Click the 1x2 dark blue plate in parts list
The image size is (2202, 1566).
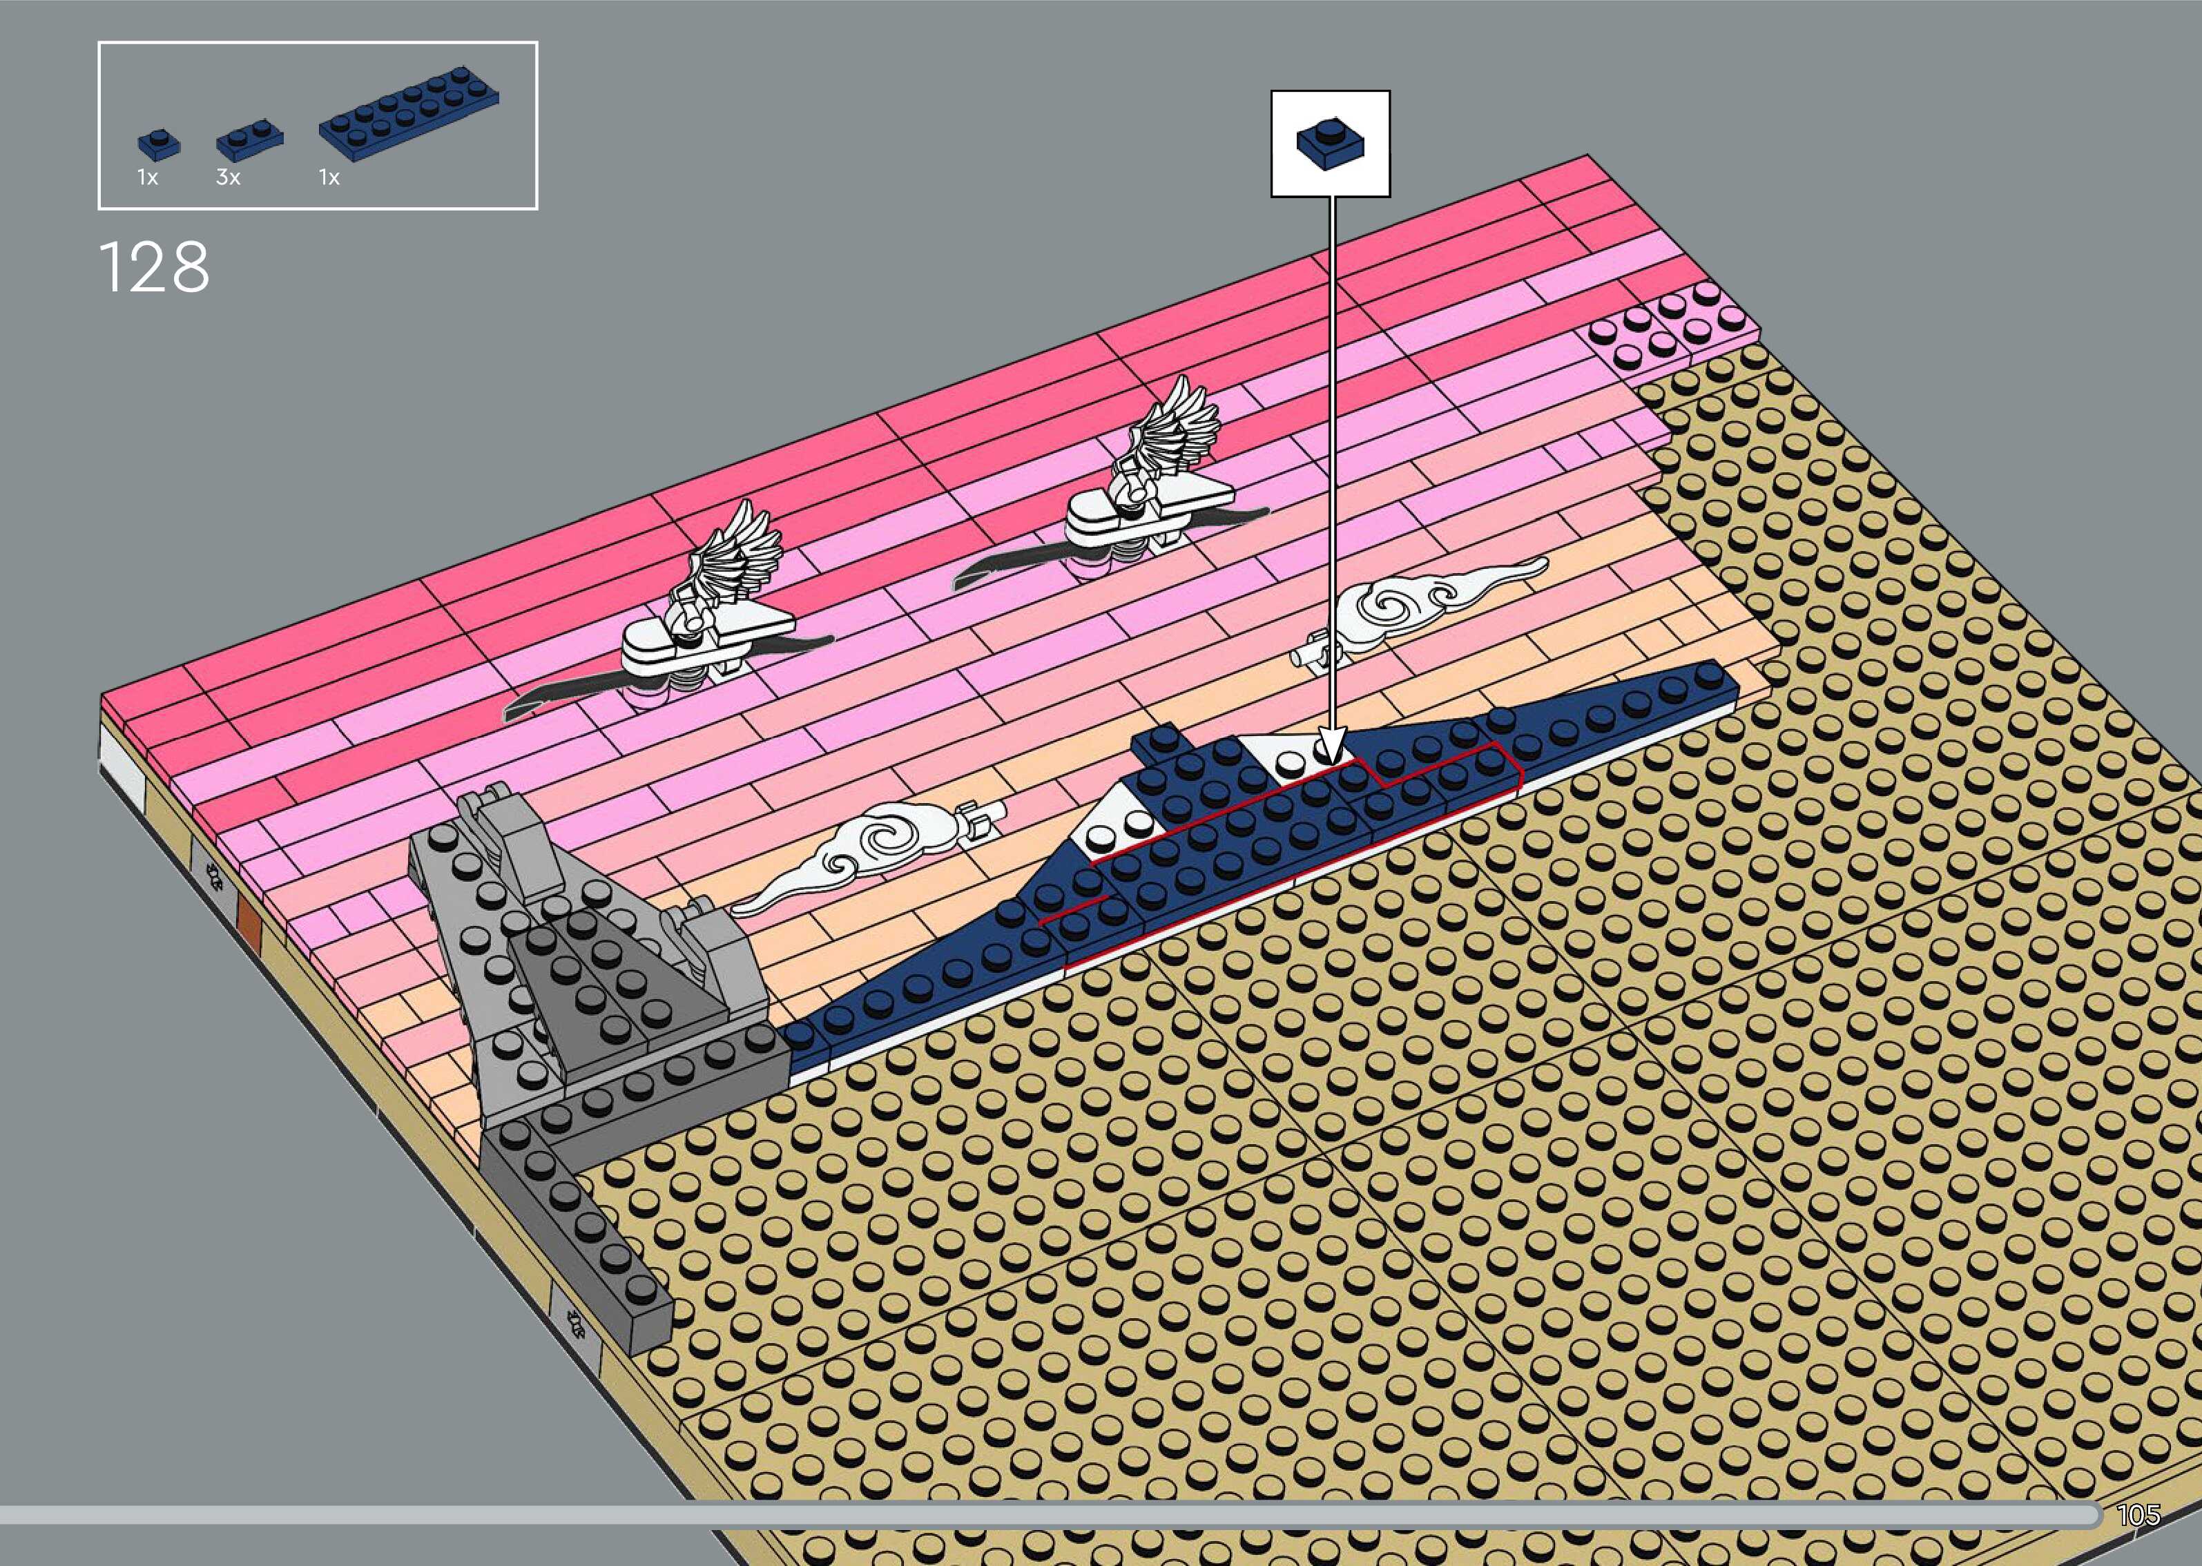coord(249,139)
